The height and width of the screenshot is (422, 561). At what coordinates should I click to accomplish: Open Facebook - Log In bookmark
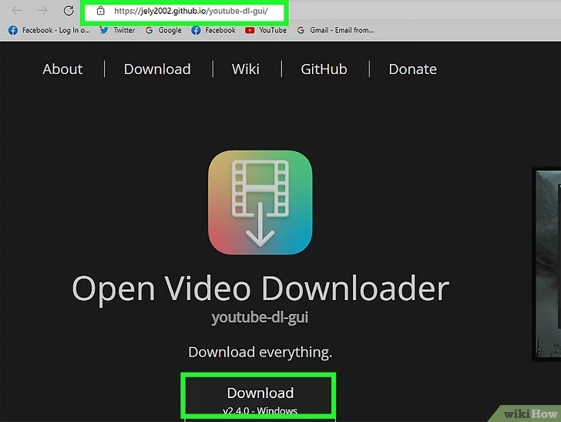click(x=49, y=30)
